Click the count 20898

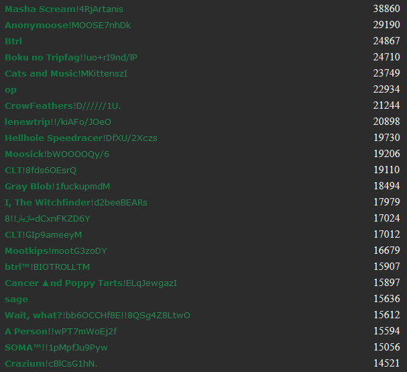(x=386, y=122)
